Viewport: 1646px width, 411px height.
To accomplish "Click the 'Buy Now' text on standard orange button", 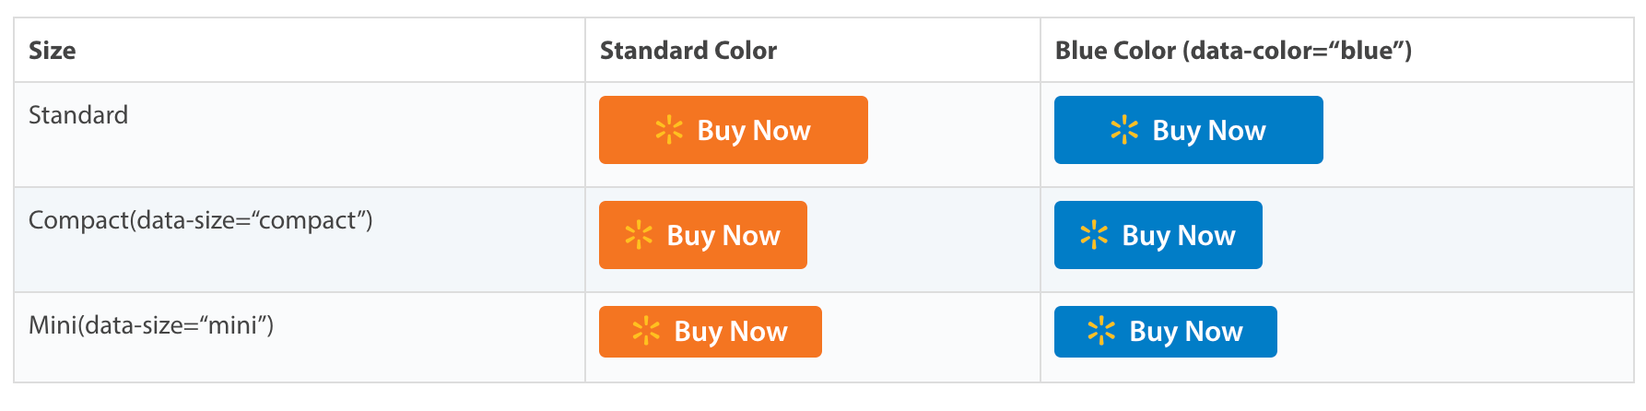I will pyautogui.click(x=754, y=131).
